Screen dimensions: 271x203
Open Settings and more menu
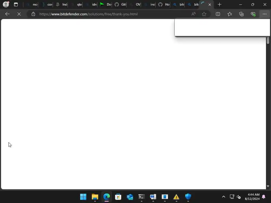pos(264,14)
